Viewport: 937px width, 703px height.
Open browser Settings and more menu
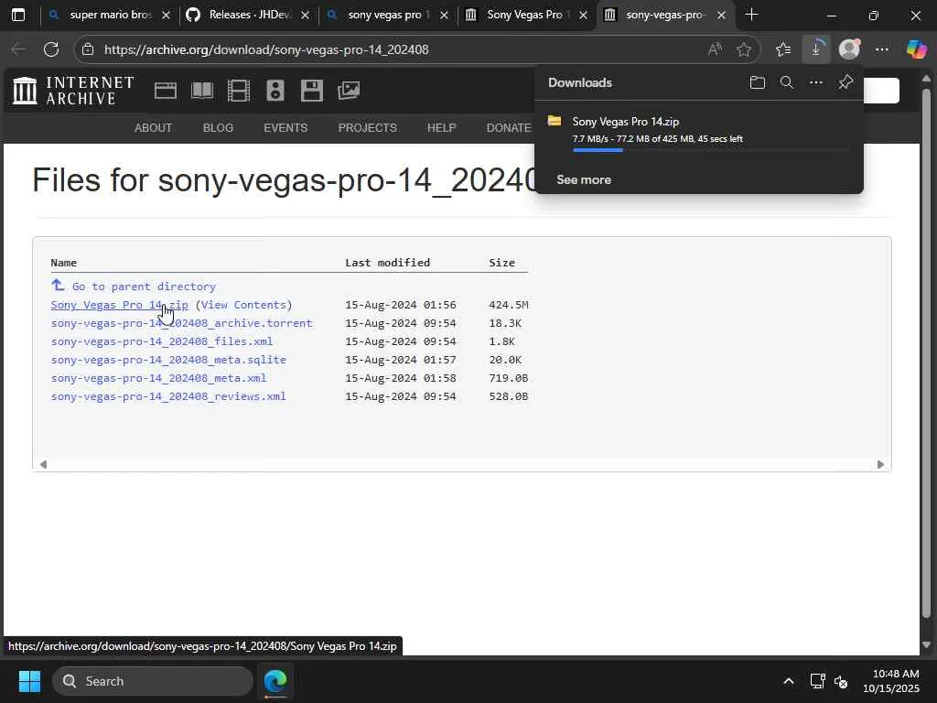pyautogui.click(x=882, y=49)
